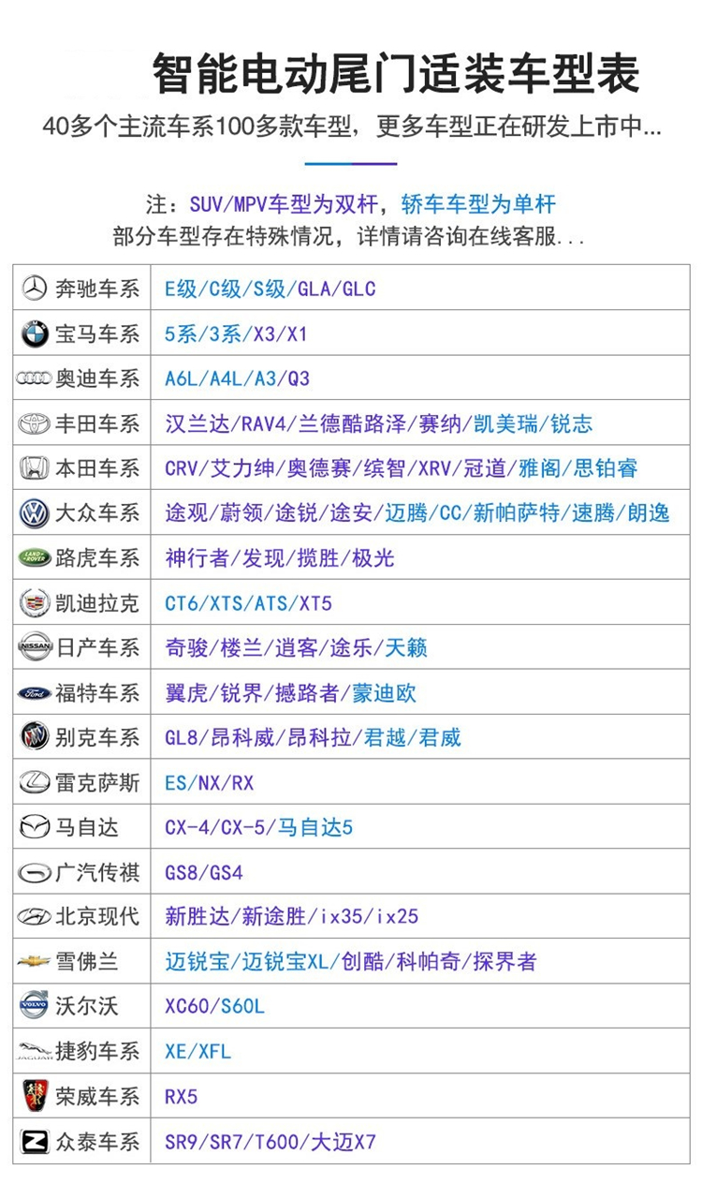Click the Toyota logo icon
This screenshot has height=1199, width=702.
tap(35, 423)
